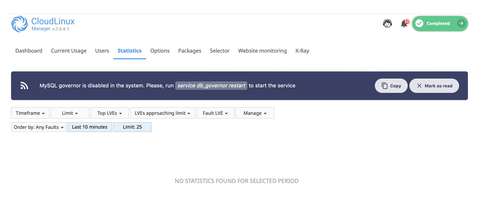Click the green checkmark Completed icon
This screenshot has width=478, height=211.
pos(419,23)
